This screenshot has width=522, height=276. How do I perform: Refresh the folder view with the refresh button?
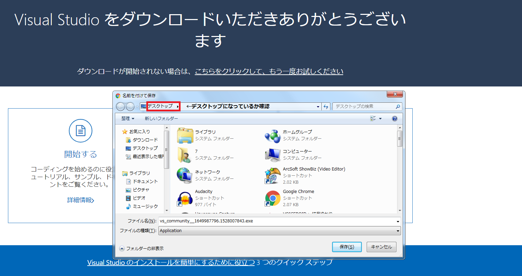(x=326, y=107)
